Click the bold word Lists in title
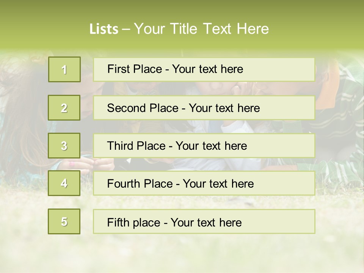This screenshot has width=364, height=273. click(x=104, y=29)
